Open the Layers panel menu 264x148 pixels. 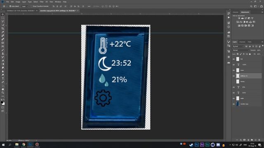point(262,42)
